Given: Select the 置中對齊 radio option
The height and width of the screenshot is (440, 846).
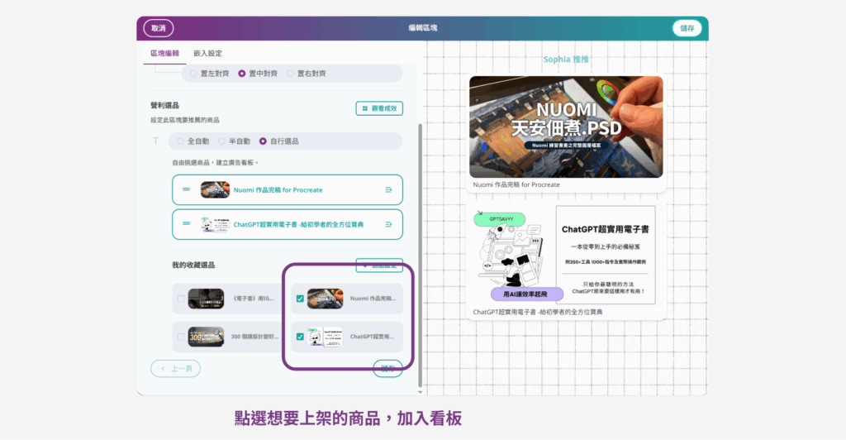Looking at the screenshot, I should [242, 74].
